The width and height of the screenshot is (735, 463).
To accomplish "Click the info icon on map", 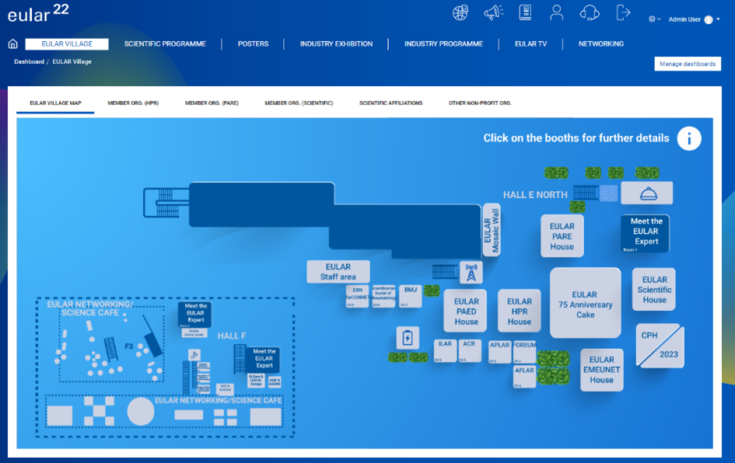I will click(688, 138).
